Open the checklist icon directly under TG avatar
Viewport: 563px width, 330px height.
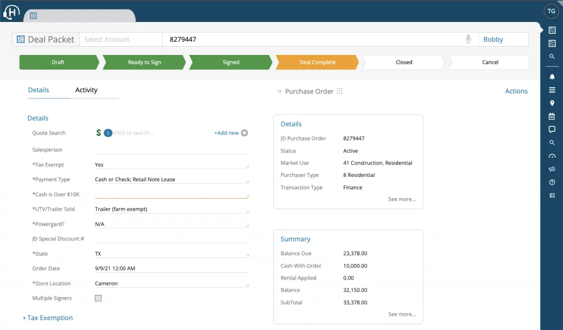552,30
